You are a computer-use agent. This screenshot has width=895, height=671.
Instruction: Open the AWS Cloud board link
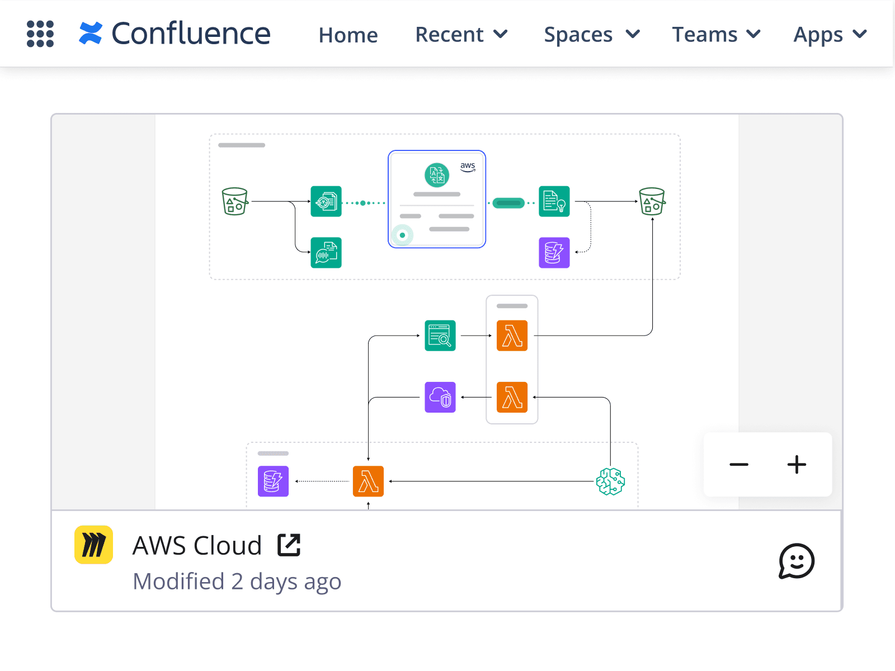[197, 545]
